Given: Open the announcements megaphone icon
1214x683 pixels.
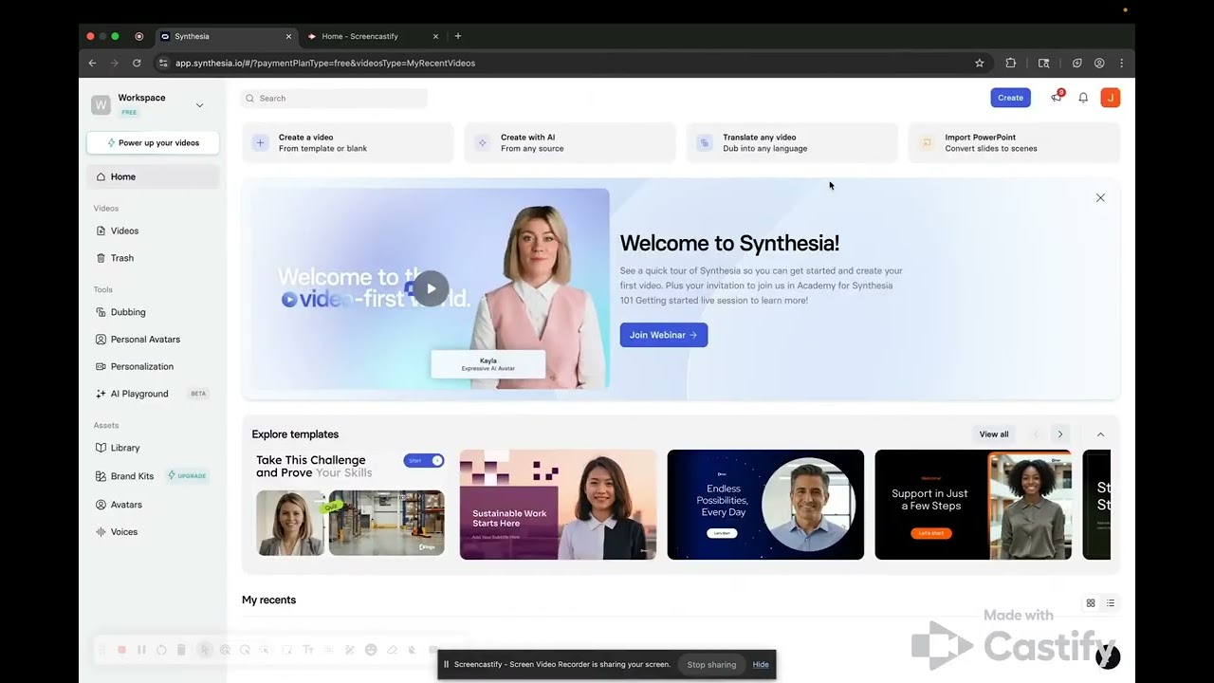Looking at the screenshot, I should point(1057,98).
